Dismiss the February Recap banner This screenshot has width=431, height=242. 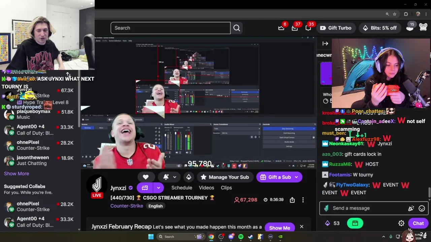302,227
